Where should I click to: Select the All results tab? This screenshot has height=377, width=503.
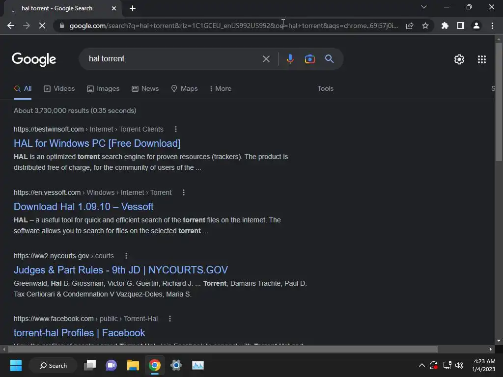coord(23,89)
